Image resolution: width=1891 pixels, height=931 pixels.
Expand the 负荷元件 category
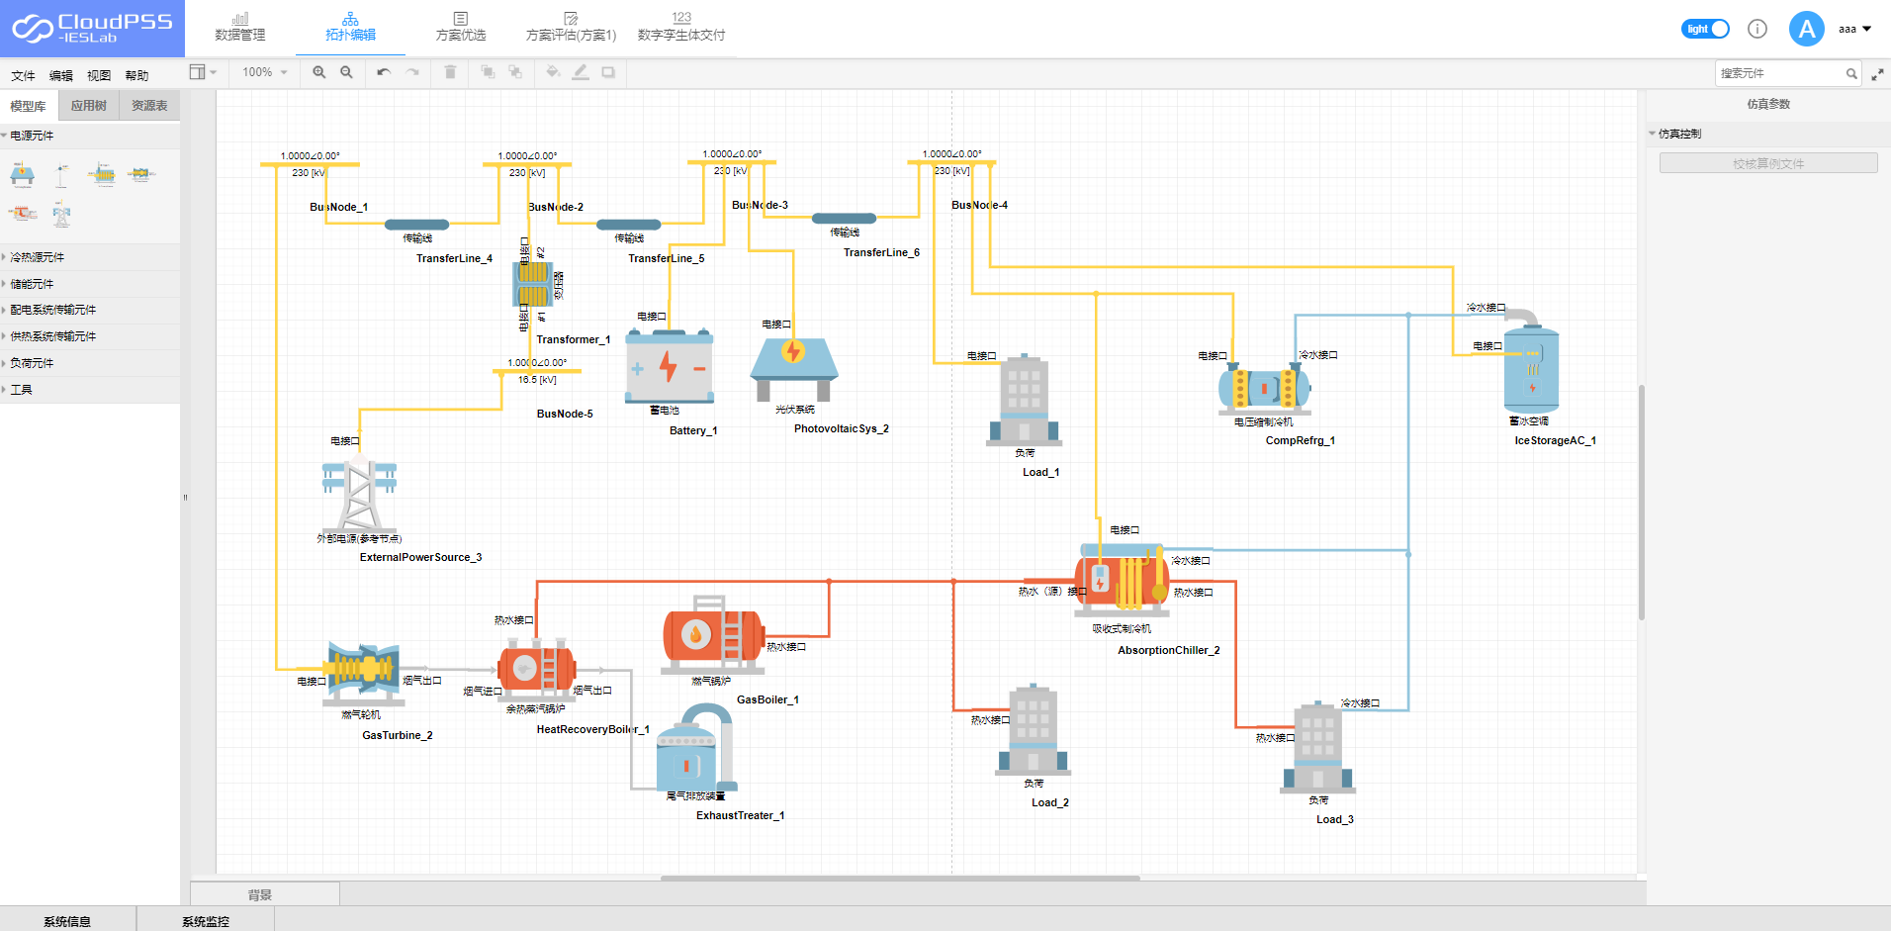90,363
